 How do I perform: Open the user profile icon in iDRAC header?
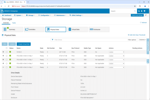point(142,11)
